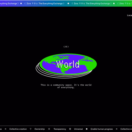Click the eye icon after Enable human progress
This screenshot has width=132, height=132.
[117, 129]
